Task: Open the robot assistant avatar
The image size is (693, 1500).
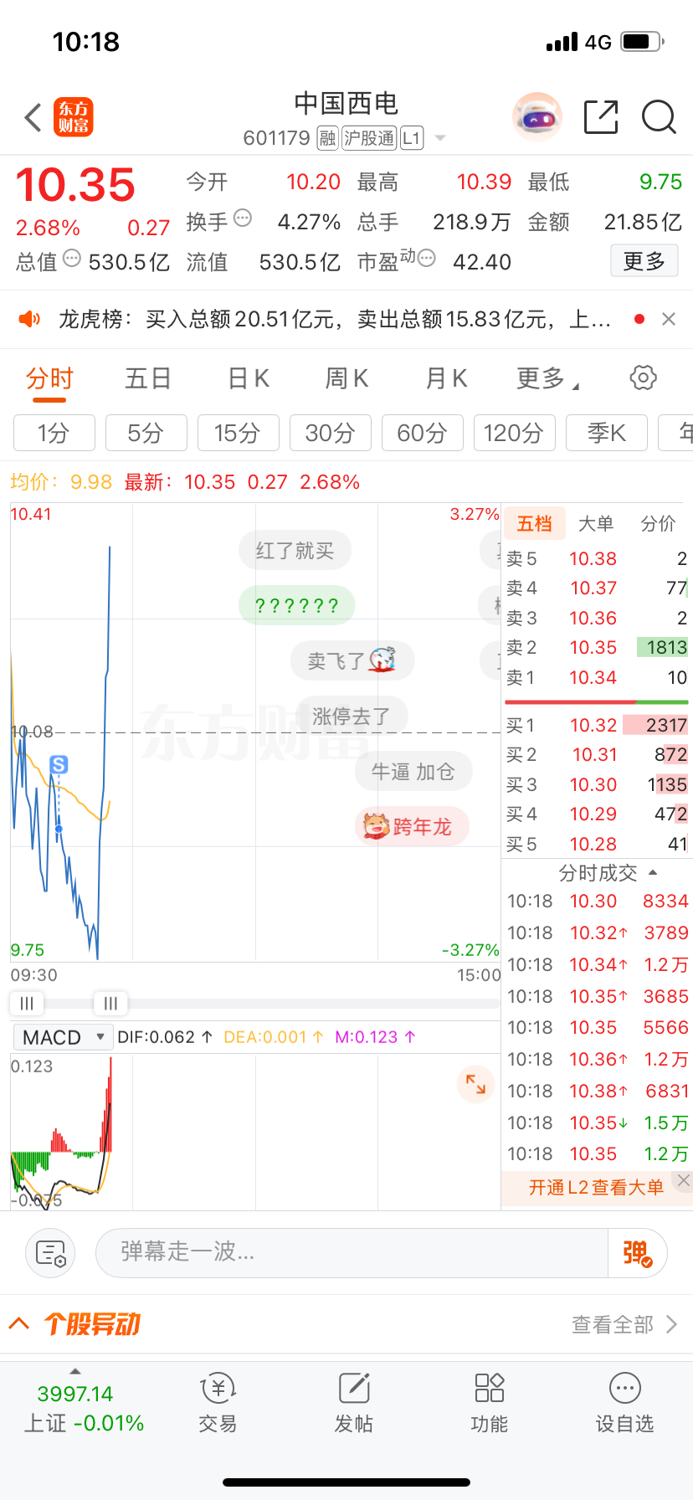Action: coord(536,117)
